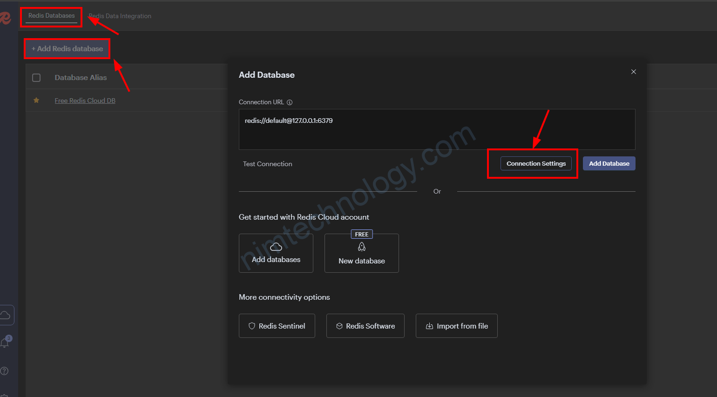The height and width of the screenshot is (397, 717).
Task: Open Free Redis Cloud DB link
Action: coord(85,101)
